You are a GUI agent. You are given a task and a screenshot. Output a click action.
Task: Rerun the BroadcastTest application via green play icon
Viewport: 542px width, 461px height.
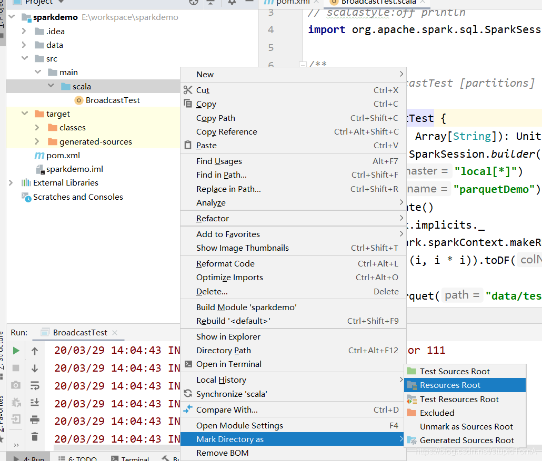pyautogui.click(x=16, y=350)
